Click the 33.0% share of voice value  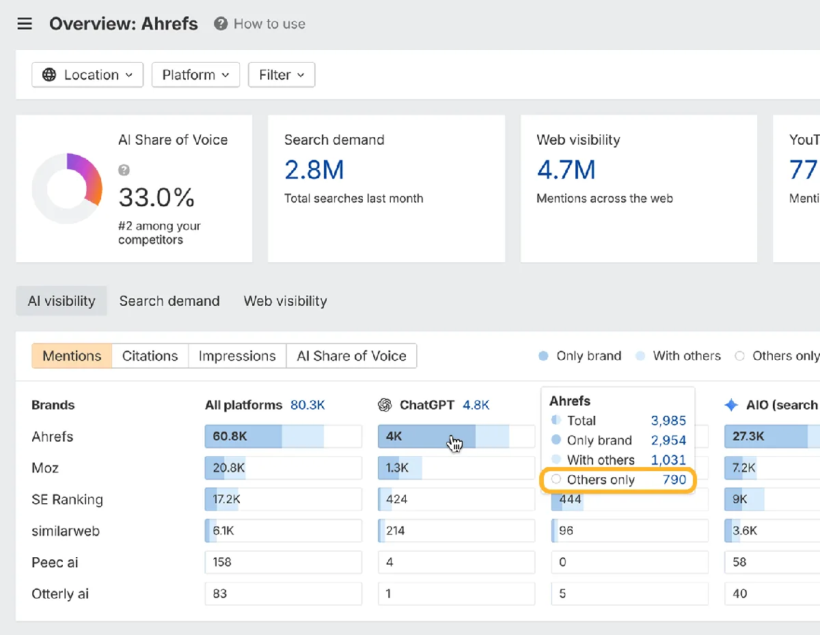pos(156,197)
